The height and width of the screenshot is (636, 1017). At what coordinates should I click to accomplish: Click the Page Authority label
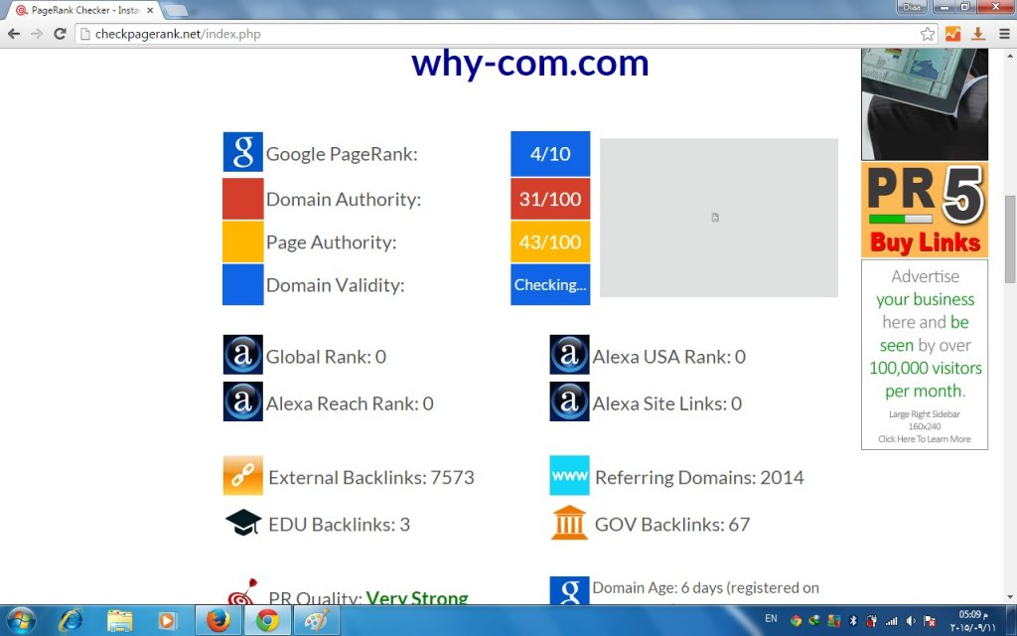331,242
